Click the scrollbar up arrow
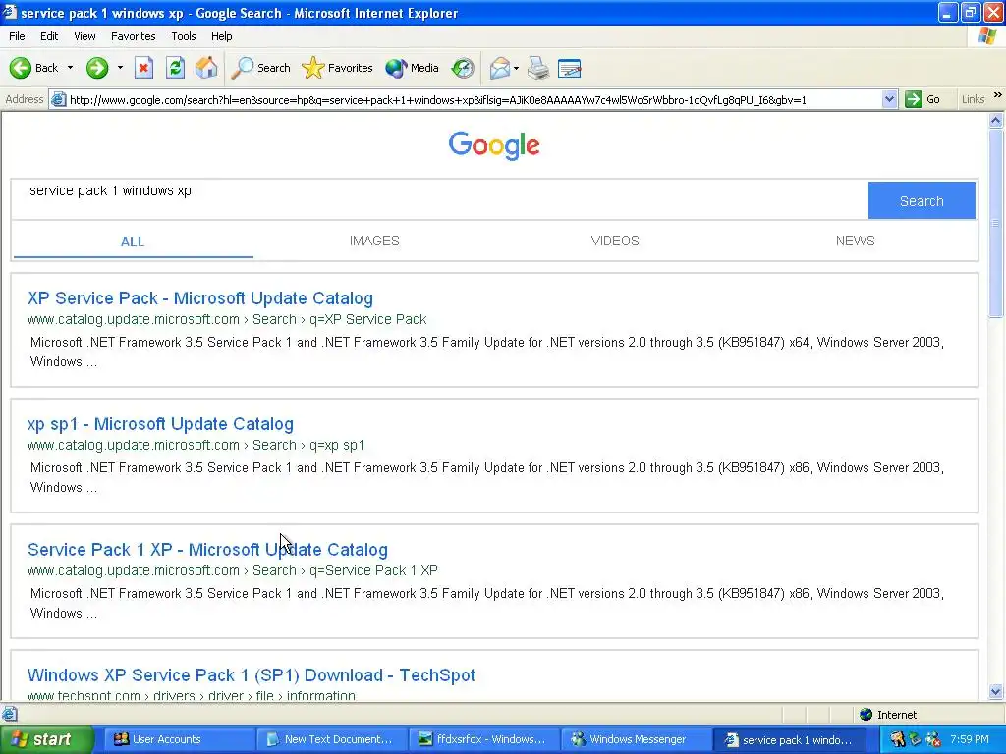This screenshot has height=754, width=1006. [x=996, y=120]
